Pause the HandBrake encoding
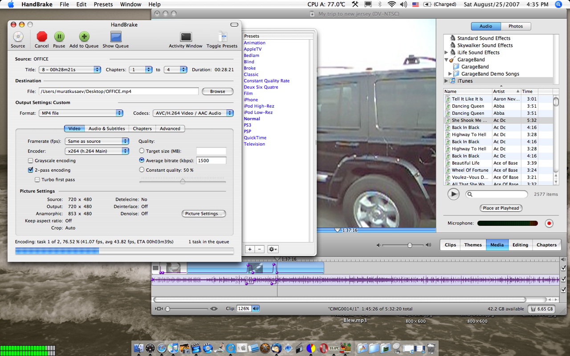 (59, 36)
